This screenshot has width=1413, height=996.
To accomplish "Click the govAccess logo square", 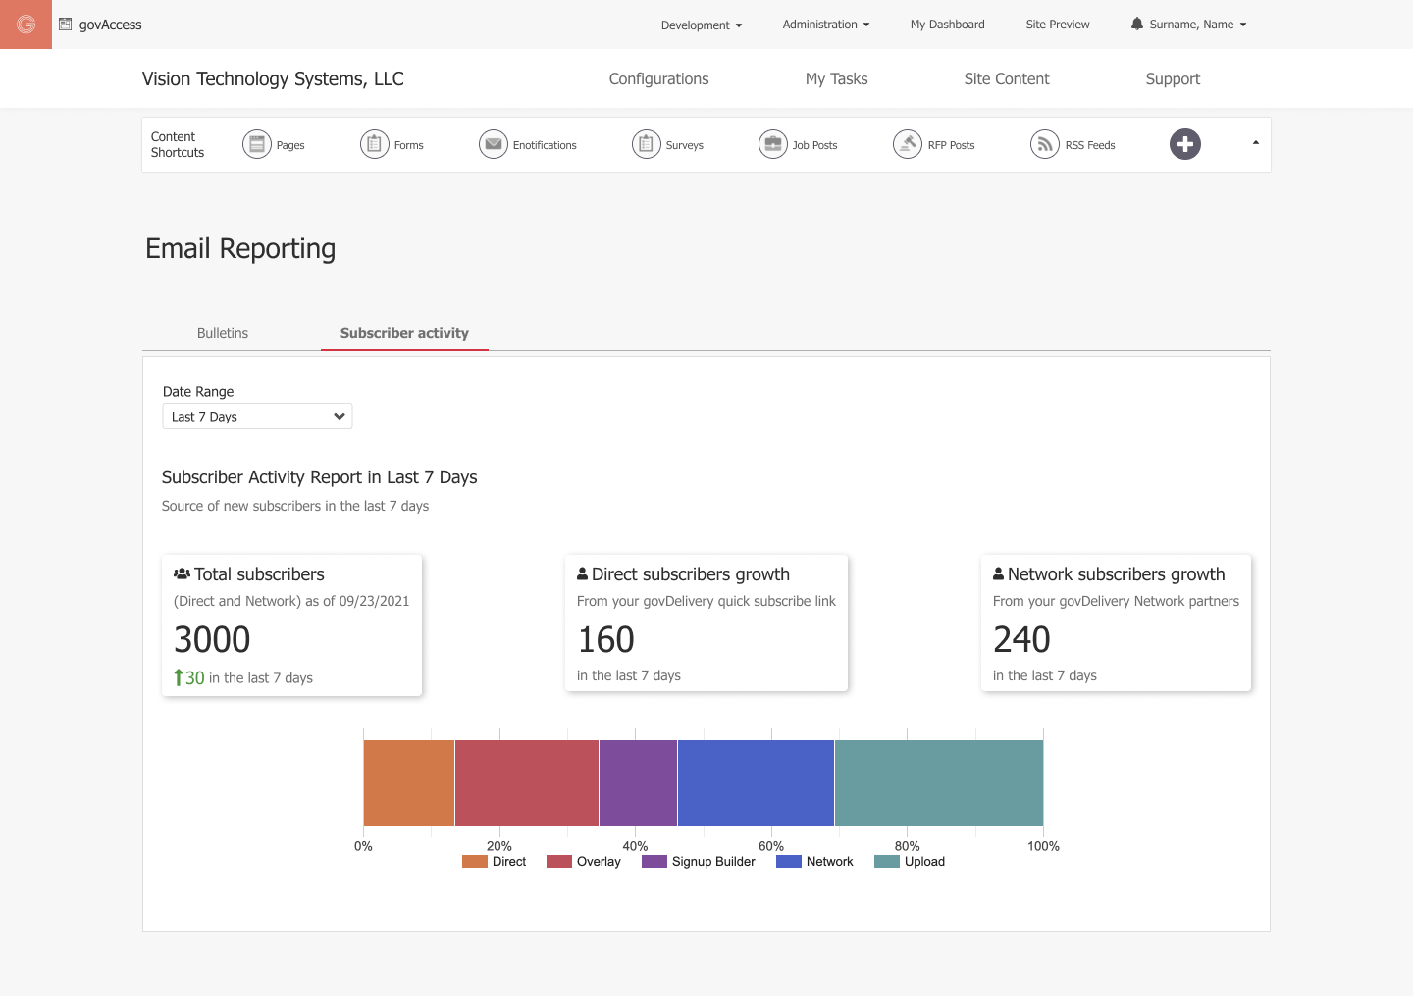I will (25, 24).
